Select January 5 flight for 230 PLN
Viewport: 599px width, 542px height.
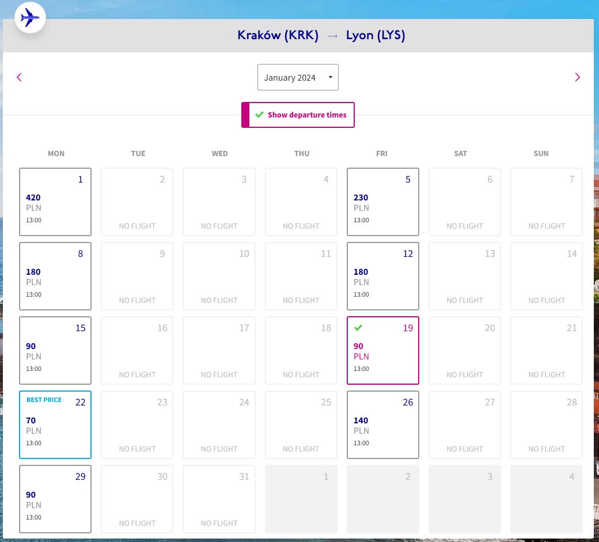(383, 202)
